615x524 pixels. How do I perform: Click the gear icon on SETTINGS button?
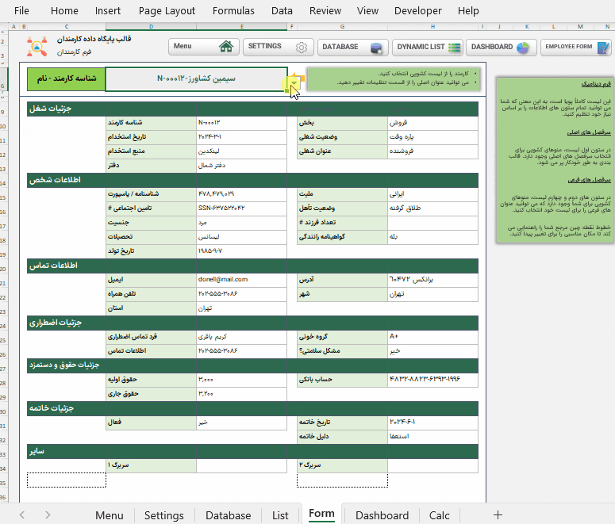coord(302,47)
